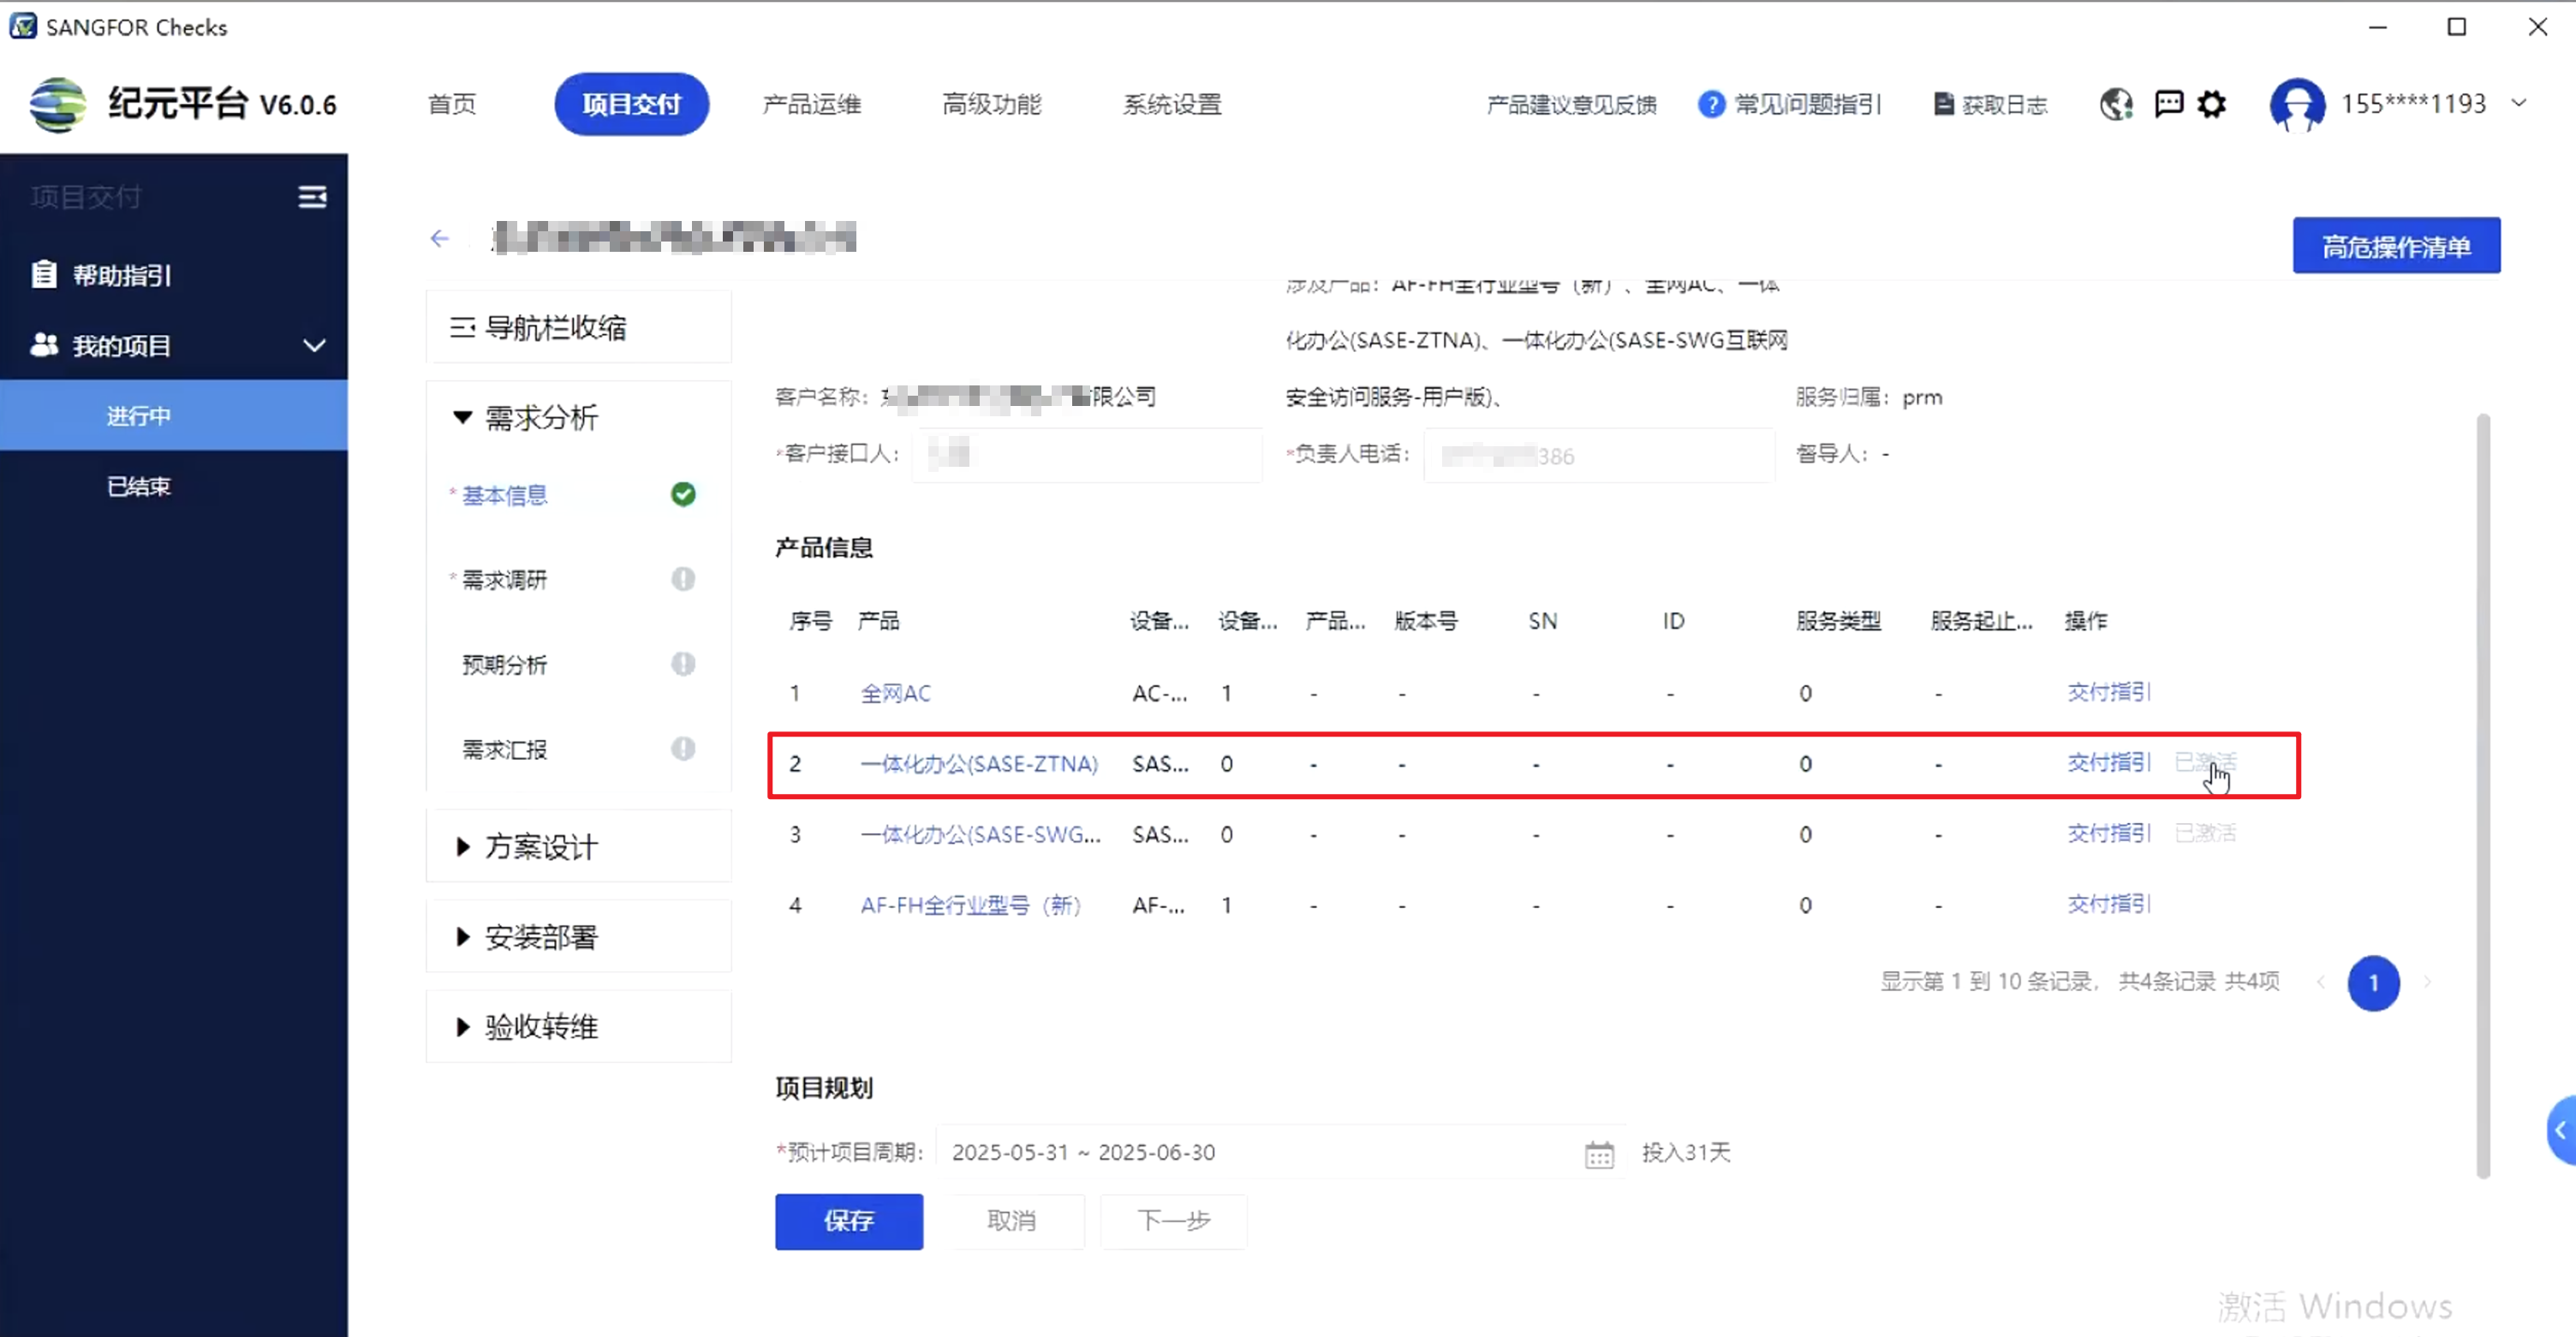Open the account dropdown next to 155****1193

[x=2519, y=103]
